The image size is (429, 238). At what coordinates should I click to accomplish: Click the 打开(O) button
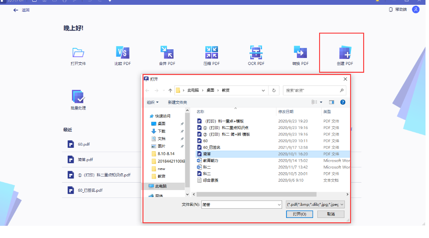pyautogui.click(x=300, y=214)
